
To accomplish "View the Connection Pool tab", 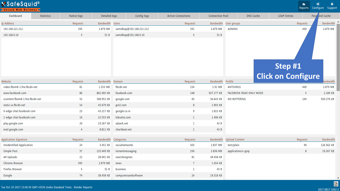I will pyautogui.click(x=218, y=16).
